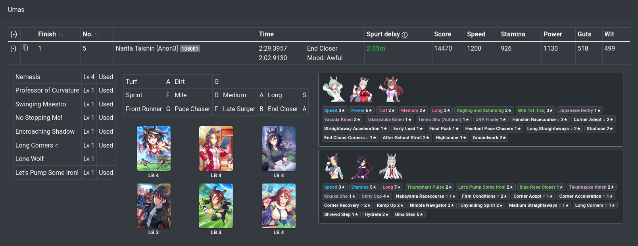Click the Groundwork 2★ chip
Screen dimensions: 638x246
click(489, 138)
